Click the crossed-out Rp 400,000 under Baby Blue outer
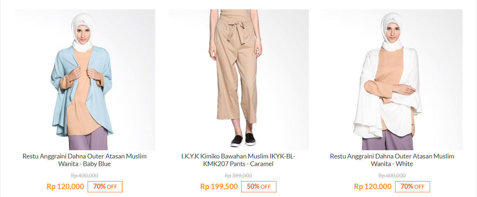 (84, 176)
